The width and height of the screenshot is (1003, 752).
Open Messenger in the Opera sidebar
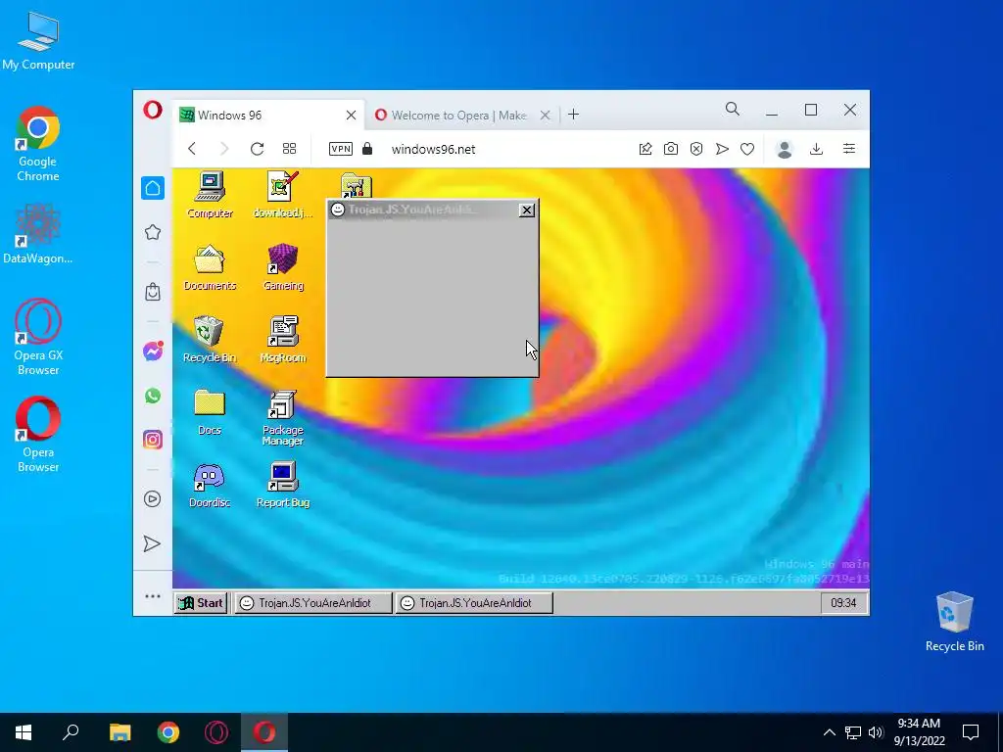coord(152,352)
